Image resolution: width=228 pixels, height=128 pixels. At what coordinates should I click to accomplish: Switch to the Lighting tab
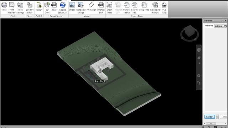(x=218, y=26)
